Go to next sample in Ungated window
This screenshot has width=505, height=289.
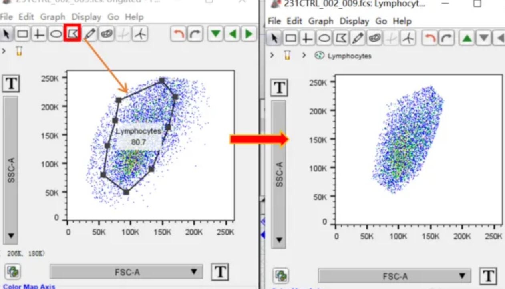[x=249, y=34]
